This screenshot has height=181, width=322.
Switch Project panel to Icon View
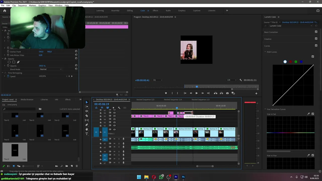[x=14, y=166]
